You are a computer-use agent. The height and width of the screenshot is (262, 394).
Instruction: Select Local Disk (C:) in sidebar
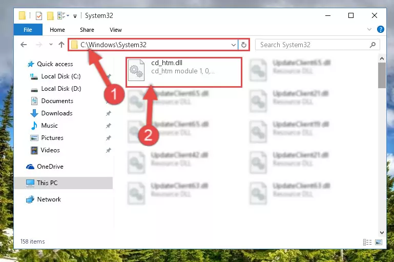pos(61,76)
